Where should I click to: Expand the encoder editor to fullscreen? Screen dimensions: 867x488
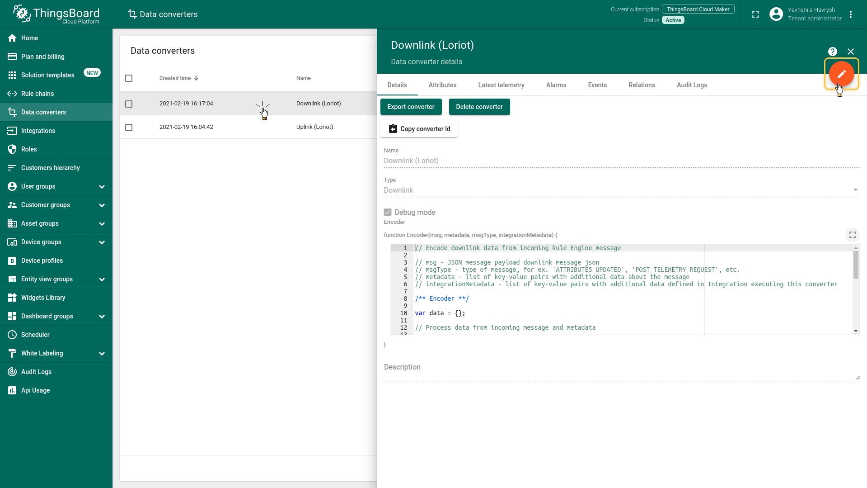coord(852,235)
